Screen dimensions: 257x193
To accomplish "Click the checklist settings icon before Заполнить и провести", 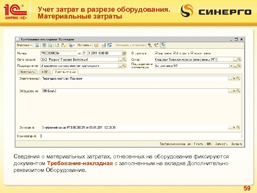I will click(110, 45).
